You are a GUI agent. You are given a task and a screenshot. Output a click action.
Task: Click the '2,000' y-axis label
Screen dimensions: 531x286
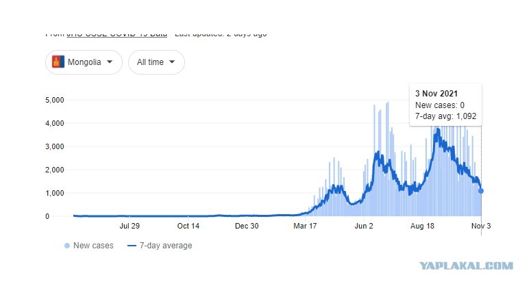tap(55, 170)
